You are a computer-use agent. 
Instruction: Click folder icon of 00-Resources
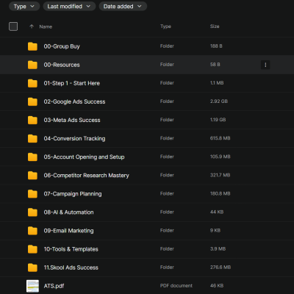tap(32, 65)
